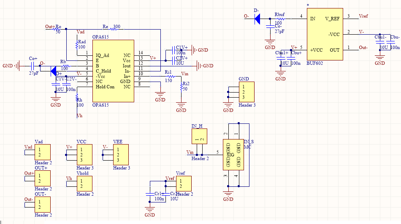Click the Vin net label near Ri1
Viewport: 401px width, 224px height.
tap(184, 74)
